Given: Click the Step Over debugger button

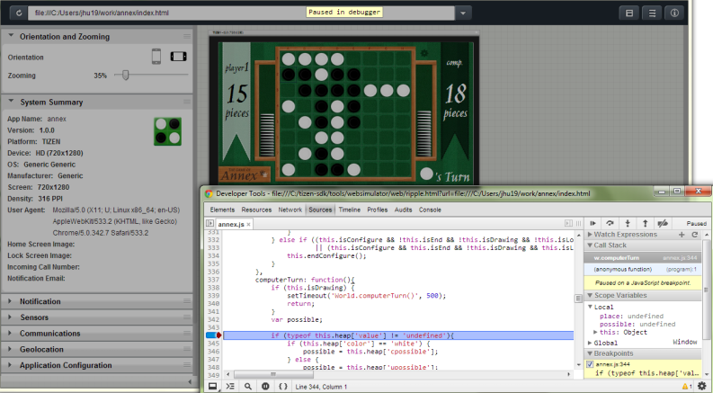Looking at the screenshot, I should (610, 222).
